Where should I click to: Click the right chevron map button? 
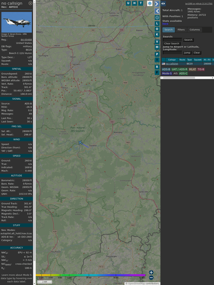[x=157, y=4]
